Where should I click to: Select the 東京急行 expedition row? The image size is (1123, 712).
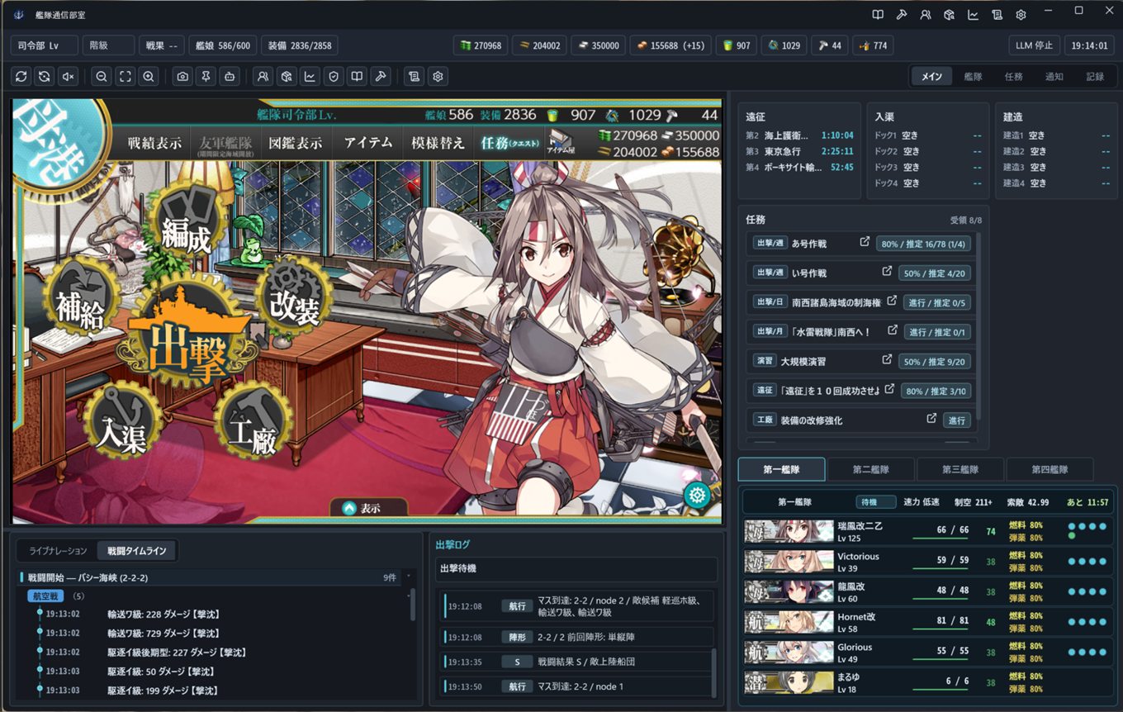pyautogui.click(x=799, y=151)
